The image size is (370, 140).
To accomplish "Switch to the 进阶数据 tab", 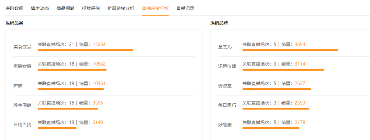I will point(14,8).
